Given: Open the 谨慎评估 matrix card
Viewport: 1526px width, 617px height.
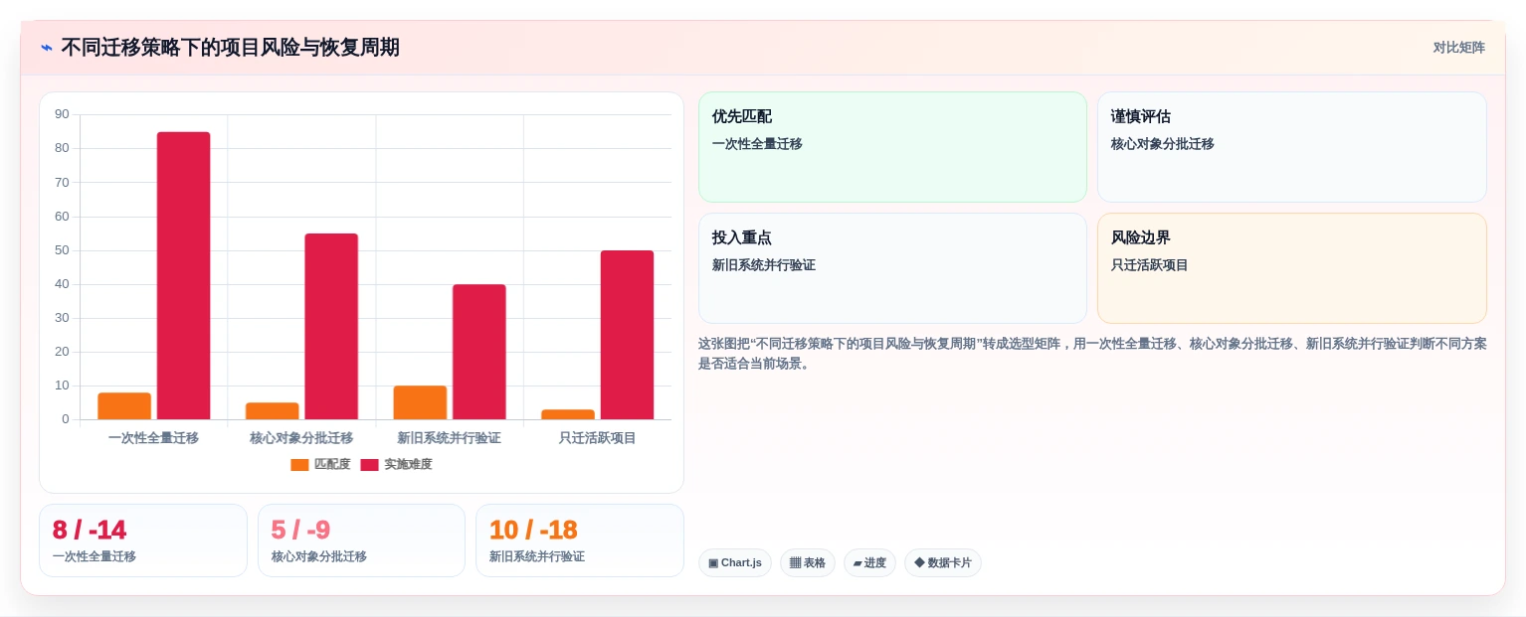Looking at the screenshot, I should 1291,147.
